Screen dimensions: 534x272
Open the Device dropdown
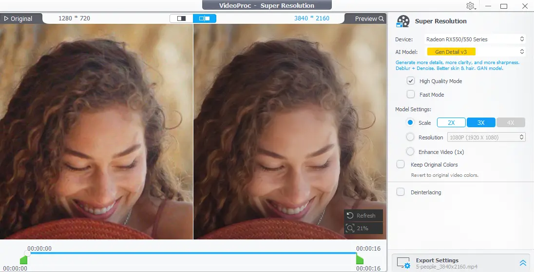click(475, 39)
